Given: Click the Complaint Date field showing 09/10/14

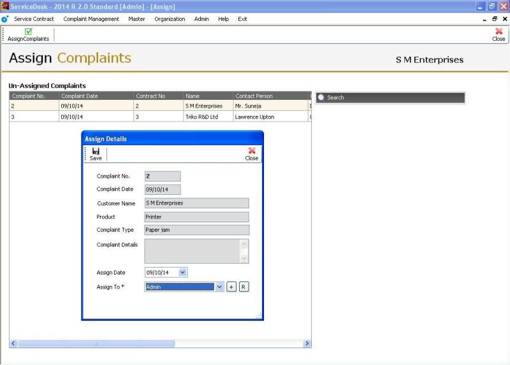Looking at the screenshot, I should click(x=163, y=189).
